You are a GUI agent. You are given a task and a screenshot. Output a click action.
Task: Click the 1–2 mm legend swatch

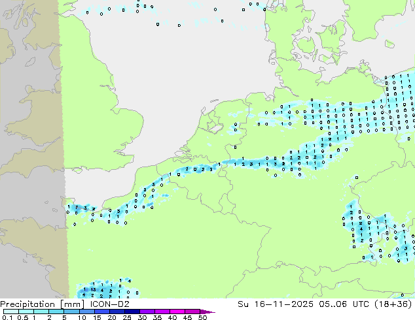(41, 312)
